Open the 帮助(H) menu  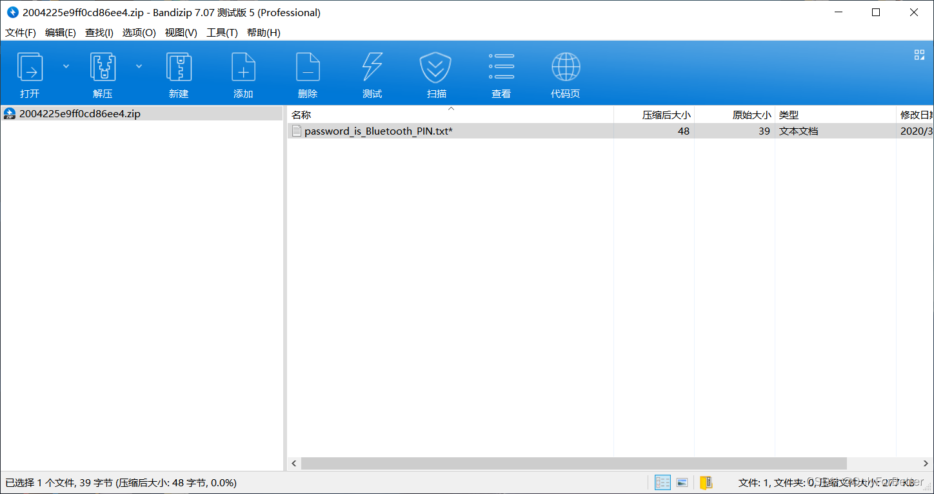pyautogui.click(x=264, y=32)
